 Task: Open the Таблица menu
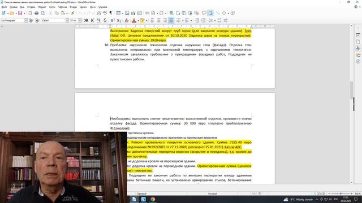[62, 7]
